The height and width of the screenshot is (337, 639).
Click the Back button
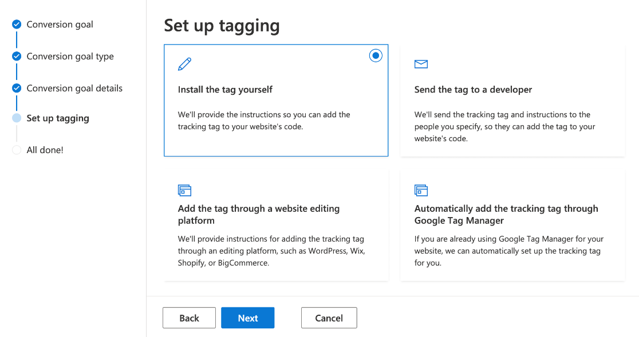tap(189, 318)
